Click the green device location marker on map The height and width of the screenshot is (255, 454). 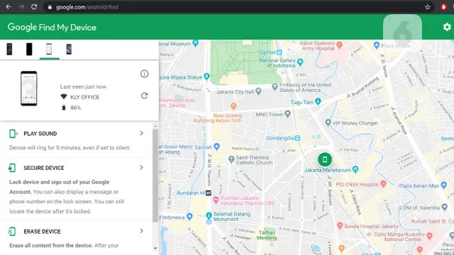[325, 159]
